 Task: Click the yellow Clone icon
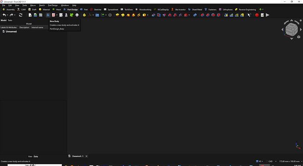84,15
